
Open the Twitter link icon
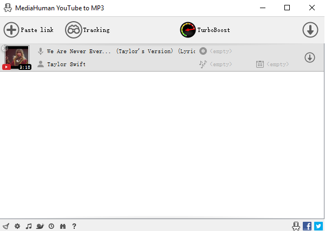click(x=318, y=226)
